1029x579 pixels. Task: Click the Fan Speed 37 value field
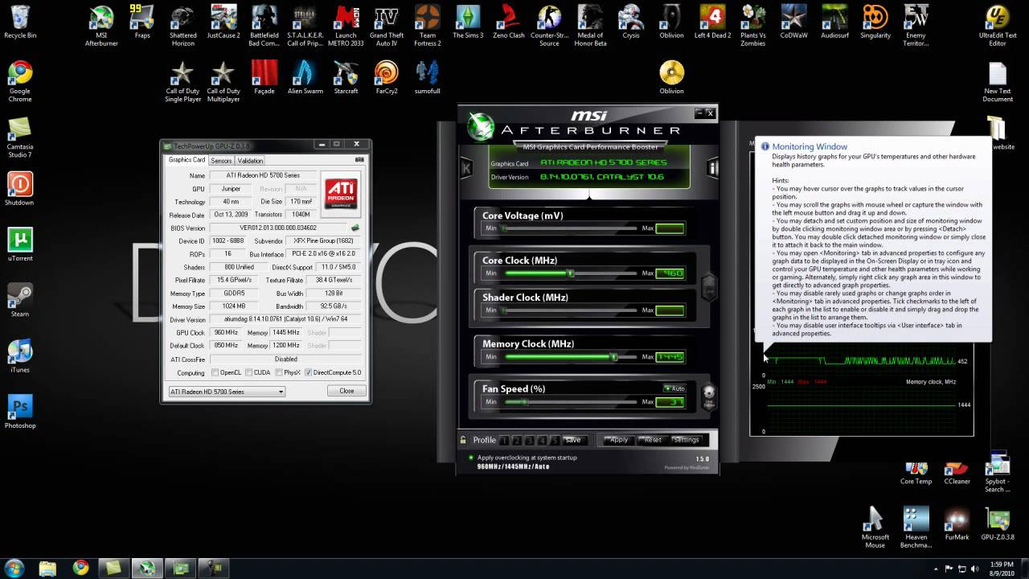pyautogui.click(x=670, y=401)
